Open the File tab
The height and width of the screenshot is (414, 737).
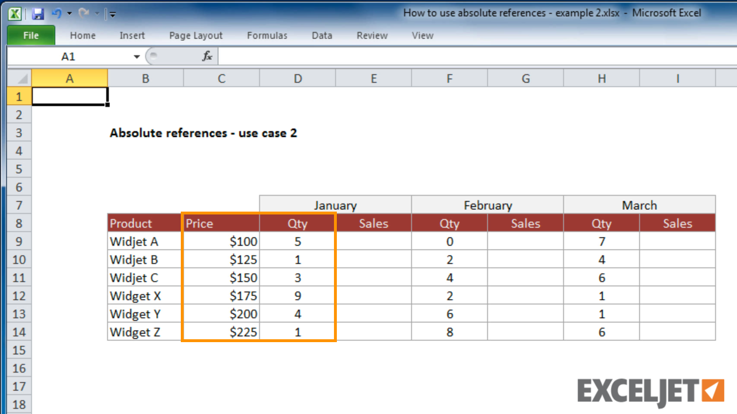(x=31, y=35)
